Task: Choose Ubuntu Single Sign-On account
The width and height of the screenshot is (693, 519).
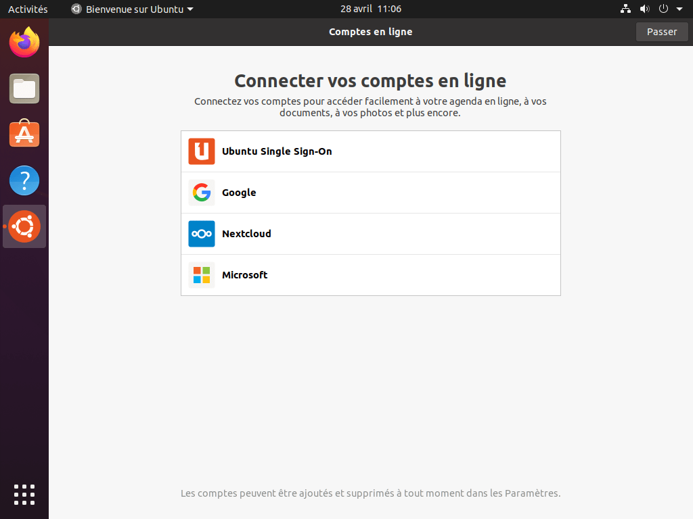Action: click(x=371, y=151)
